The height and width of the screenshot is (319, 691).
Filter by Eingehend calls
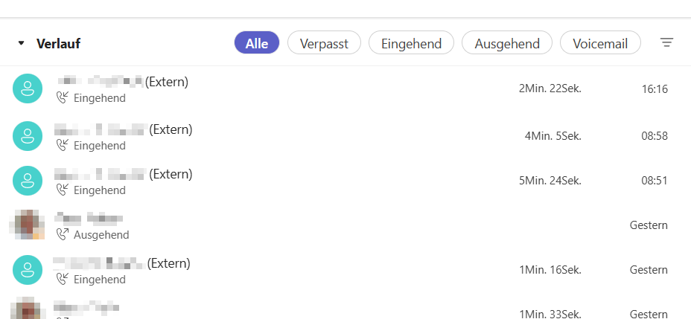click(x=411, y=43)
